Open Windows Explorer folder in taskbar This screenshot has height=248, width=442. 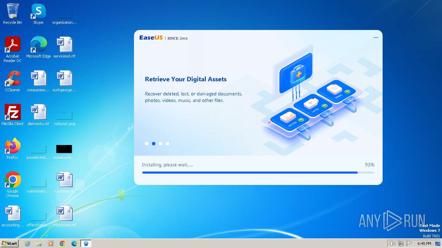39,244
